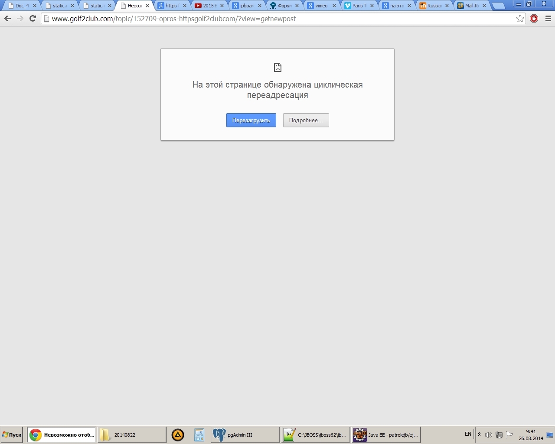Viewport: 555px width, 444px height.
Task: Open the Chrome hamburger menu
Action: pyautogui.click(x=548, y=19)
